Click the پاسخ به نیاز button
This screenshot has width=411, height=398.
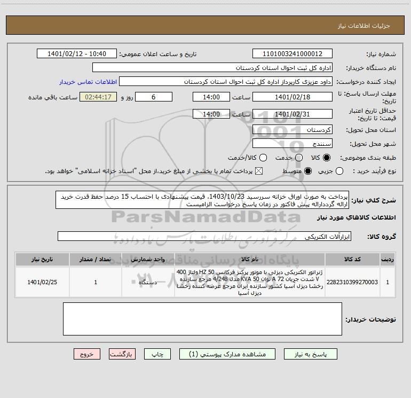click(x=311, y=354)
